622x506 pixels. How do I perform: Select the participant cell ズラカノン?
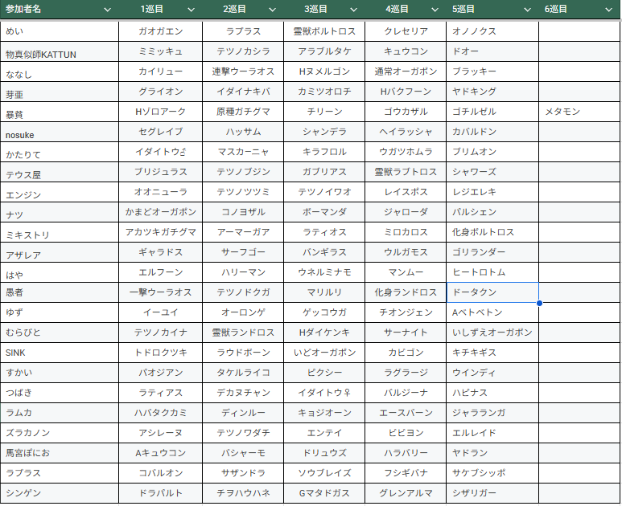[60, 433]
